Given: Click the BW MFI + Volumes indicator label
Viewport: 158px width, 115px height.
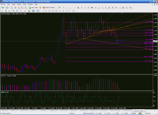Looking at the screenshot, I should [9, 76].
